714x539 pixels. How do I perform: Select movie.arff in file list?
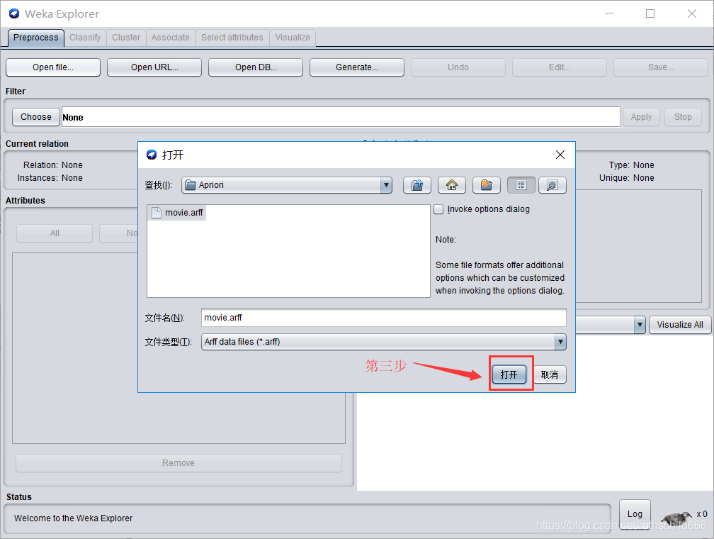176,213
